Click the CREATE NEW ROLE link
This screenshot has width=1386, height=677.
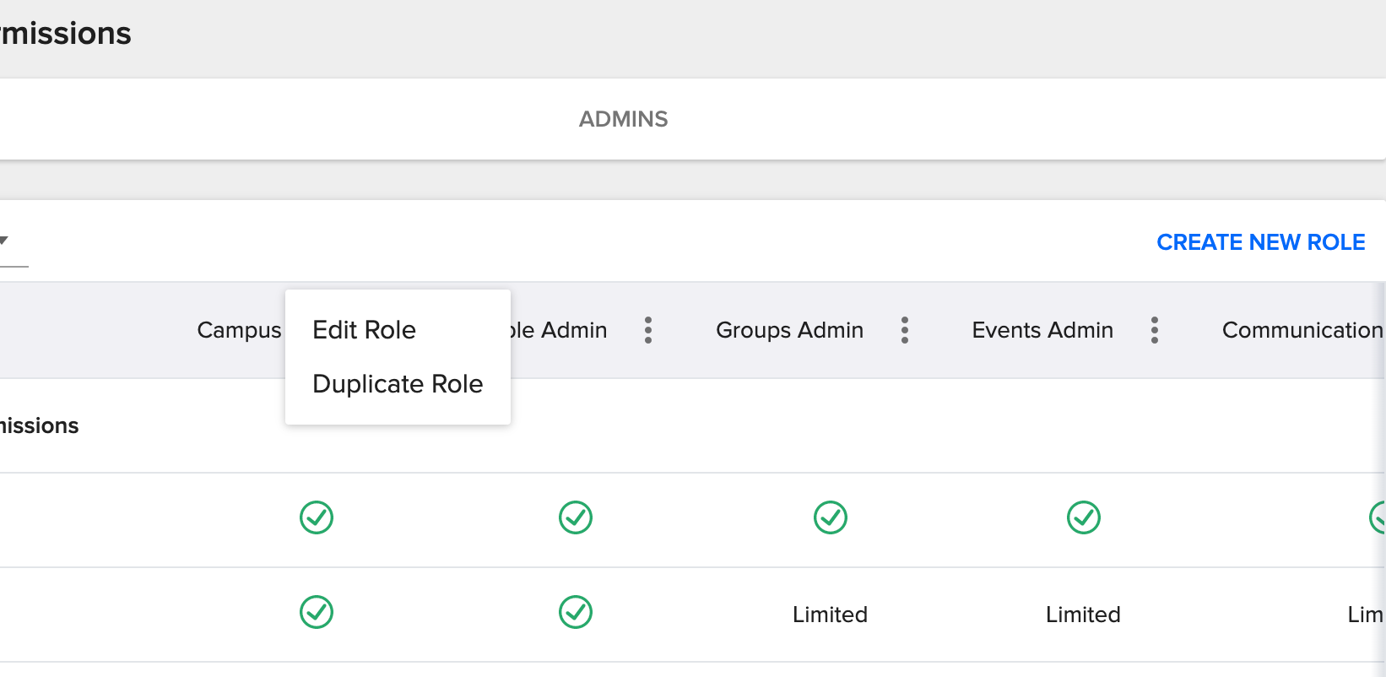point(1260,242)
